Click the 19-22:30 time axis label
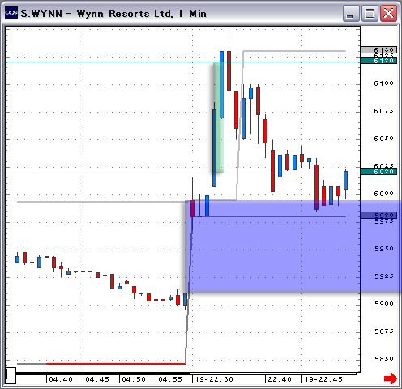The width and height of the screenshot is (402, 389). pos(214,379)
